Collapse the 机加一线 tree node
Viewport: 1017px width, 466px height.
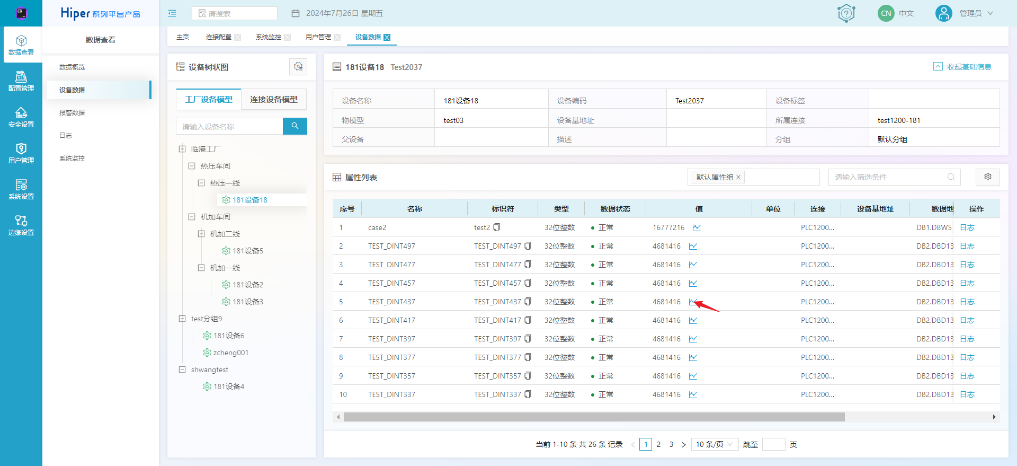(201, 268)
